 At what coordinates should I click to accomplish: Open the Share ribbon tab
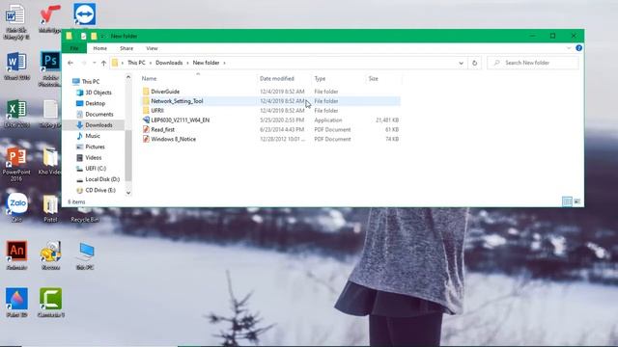126,48
